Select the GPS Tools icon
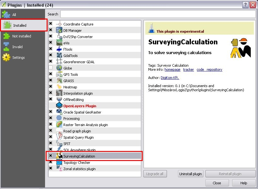 58,74
